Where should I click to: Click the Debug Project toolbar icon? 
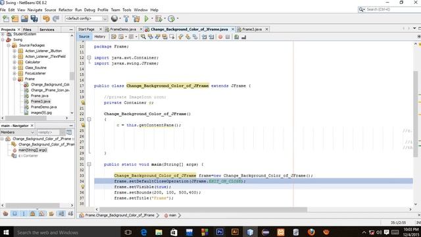[159, 18]
